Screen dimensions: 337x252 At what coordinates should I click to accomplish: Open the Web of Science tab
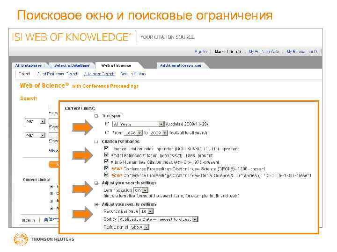point(116,65)
